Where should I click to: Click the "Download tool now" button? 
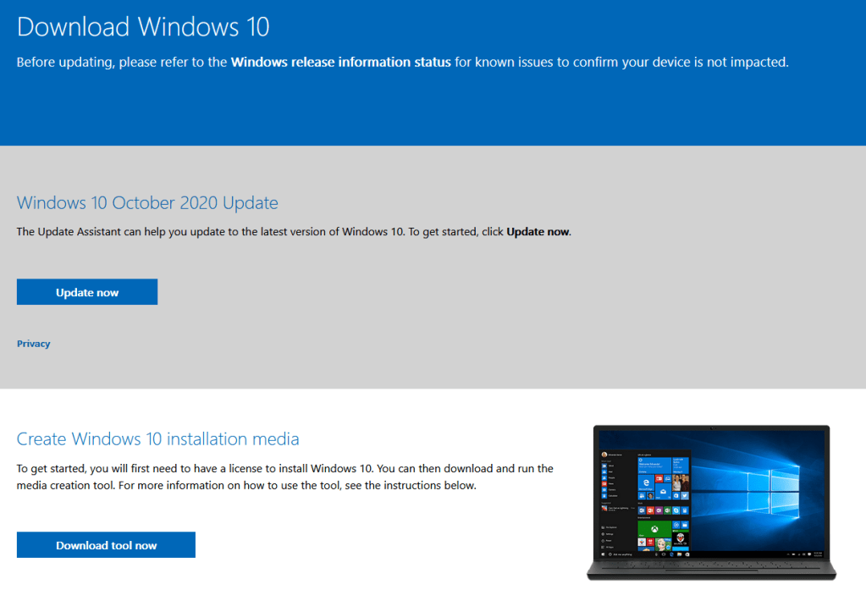pos(105,544)
